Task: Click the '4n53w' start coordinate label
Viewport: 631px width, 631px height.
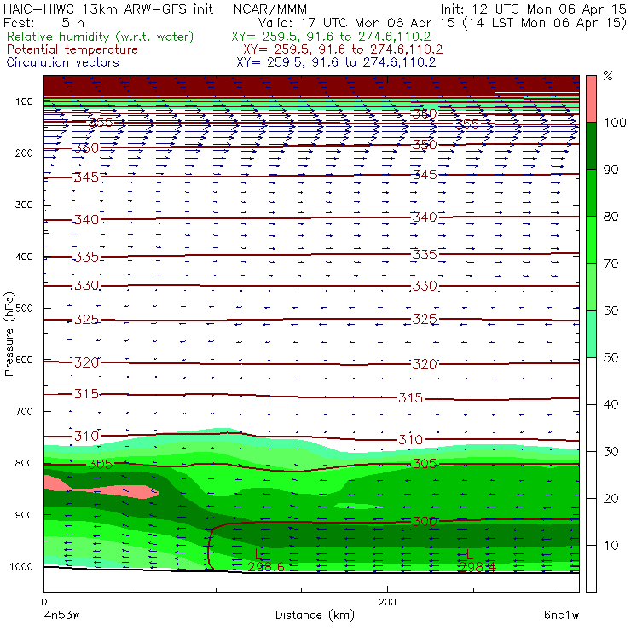Action: click(62, 615)
